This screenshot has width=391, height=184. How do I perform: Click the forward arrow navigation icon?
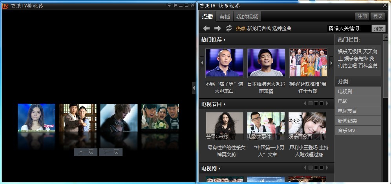tap(217, 28)
